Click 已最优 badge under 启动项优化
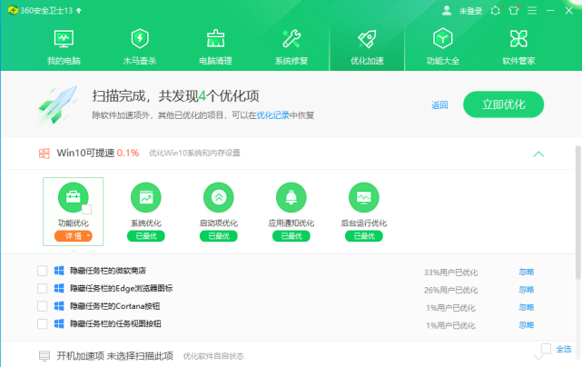 point(219,236)
